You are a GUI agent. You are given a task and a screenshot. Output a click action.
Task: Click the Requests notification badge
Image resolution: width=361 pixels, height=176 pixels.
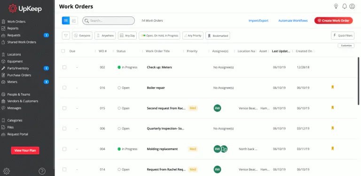46,35
